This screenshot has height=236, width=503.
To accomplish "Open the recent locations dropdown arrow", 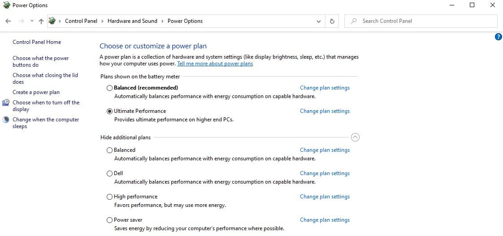I will coord(32,21).
